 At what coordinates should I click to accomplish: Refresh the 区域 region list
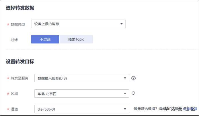[133, 93]
